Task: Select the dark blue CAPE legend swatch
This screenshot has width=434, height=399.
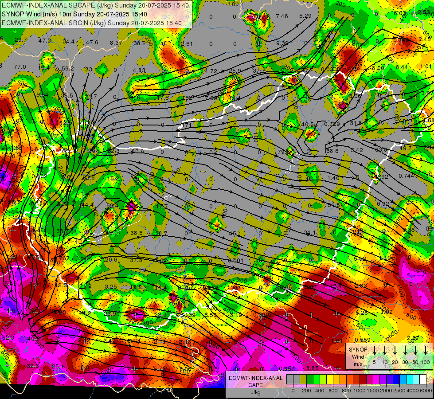Action: click(x=396, y=379)
